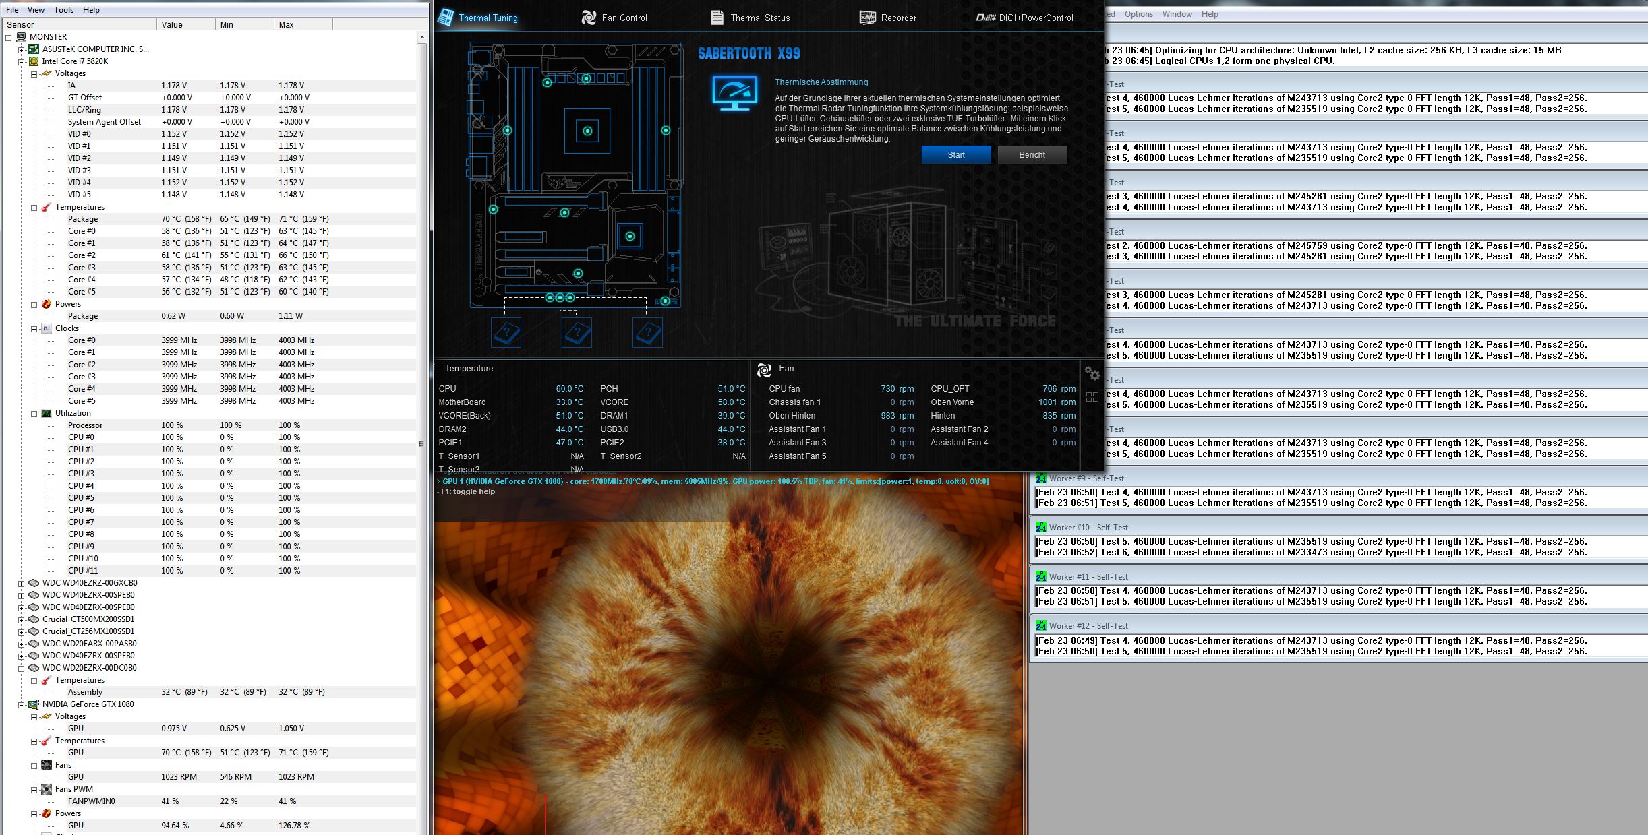
Task: Click the Worker #10 - Self-Test title bar
Action: point(1338,528)
